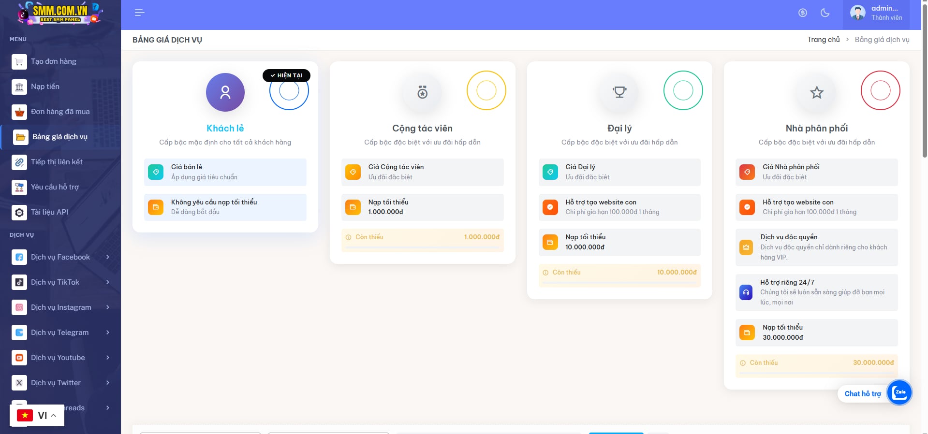Click the coin balance icon in header

coord(803,13)
